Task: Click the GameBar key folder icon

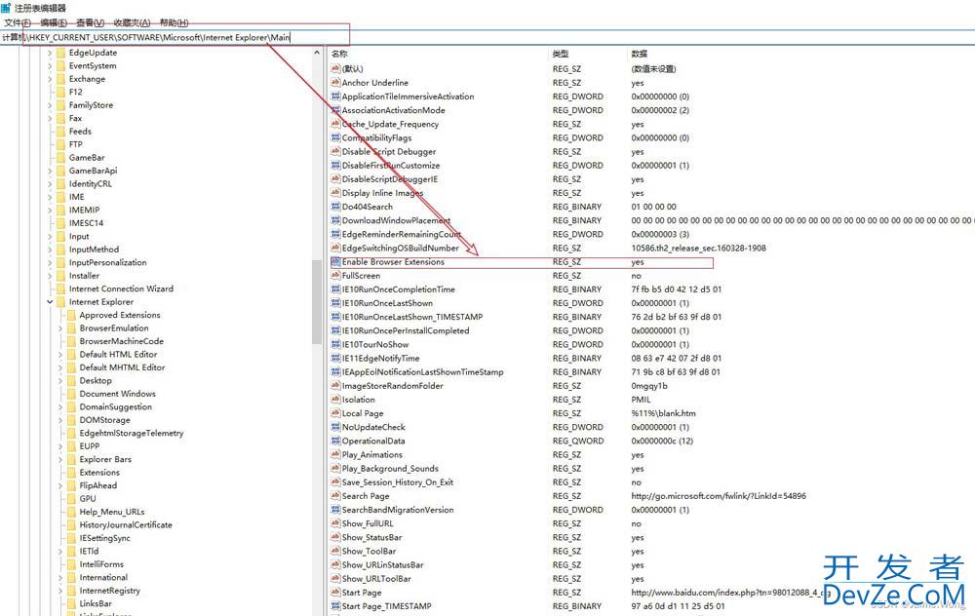Action: pos(58,158)
